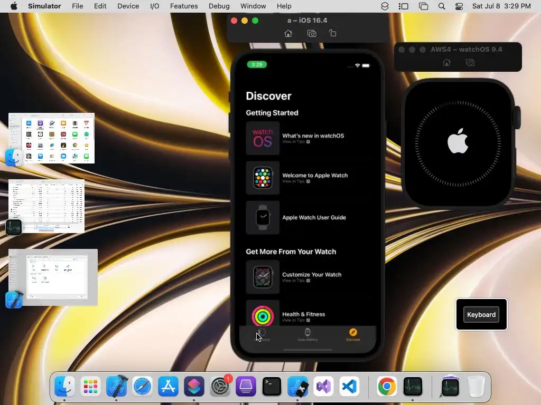Screen dimensions: 541x405
Task: Click the Home button in iOS simulator toolbar
Action: coord(288,33)
